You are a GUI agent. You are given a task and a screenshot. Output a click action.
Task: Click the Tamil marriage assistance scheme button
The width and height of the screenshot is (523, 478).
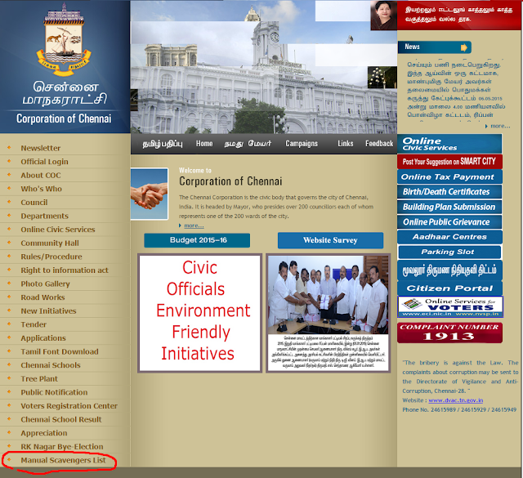(x=449, y=270)
